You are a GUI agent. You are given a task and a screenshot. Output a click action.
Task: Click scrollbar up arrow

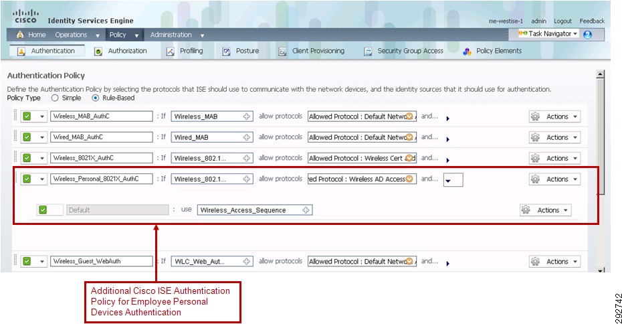coord(600,74)
